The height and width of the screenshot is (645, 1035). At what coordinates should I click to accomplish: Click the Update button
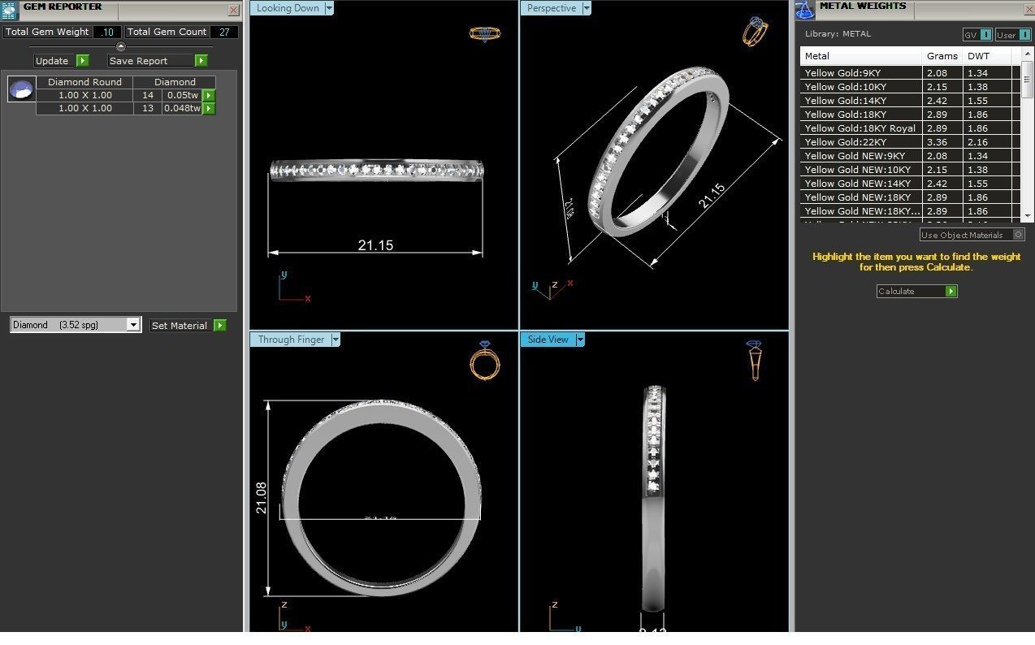click(54, 60)
